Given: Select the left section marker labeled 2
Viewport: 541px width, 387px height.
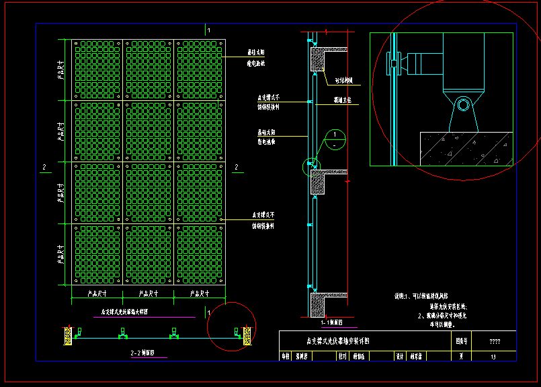Looking at the screenshot, I should click(44, 168).
